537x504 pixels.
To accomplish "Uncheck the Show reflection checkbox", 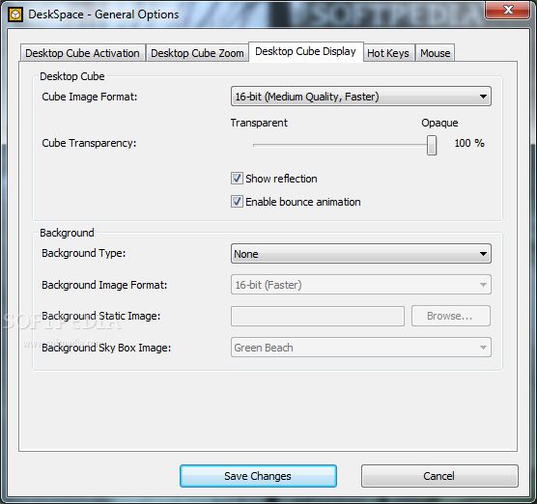I will 237,179.
